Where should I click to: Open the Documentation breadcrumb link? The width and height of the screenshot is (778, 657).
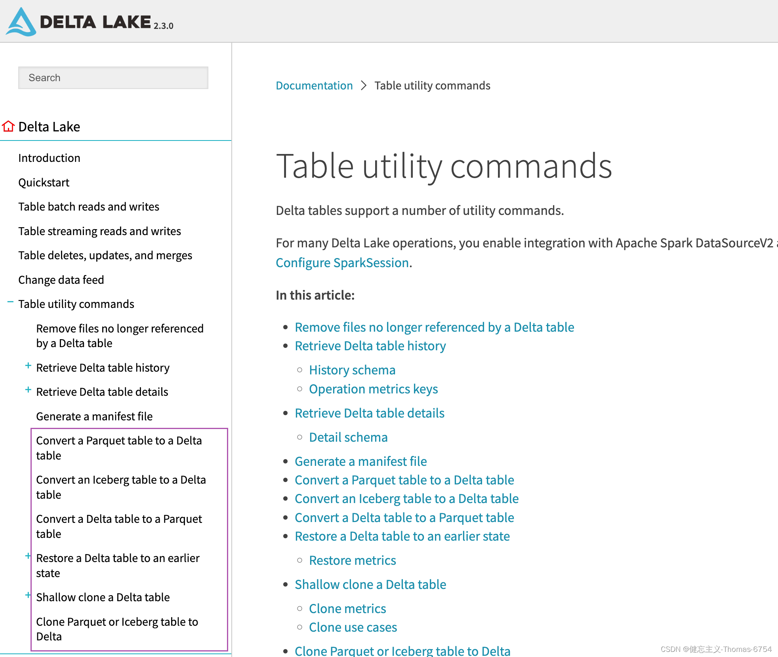pos(314,85)
